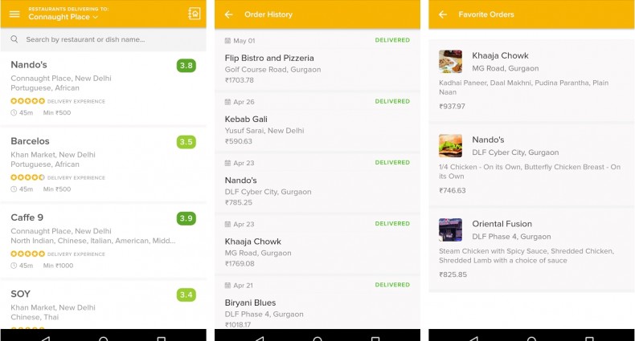Select the Flip Bistro and Pizzeria order
Screen dimensions: 635x341
click(317, 60)
